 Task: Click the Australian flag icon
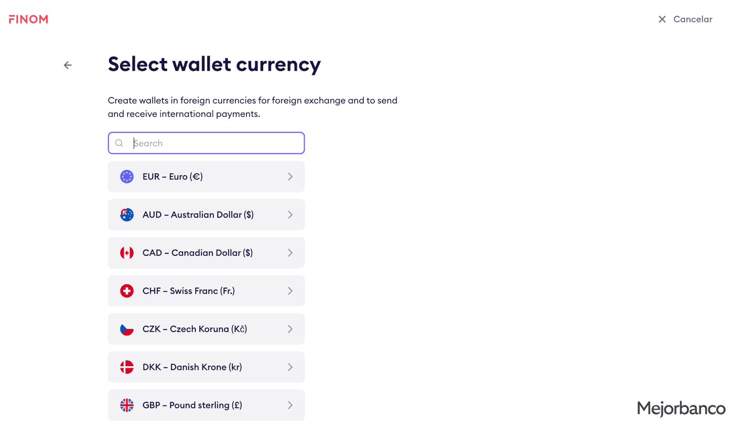tap(127, 215)
